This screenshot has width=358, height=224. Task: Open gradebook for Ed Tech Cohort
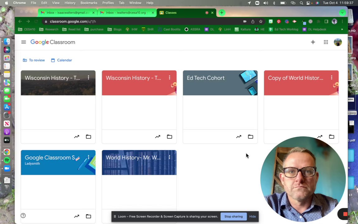click(239, 137)
